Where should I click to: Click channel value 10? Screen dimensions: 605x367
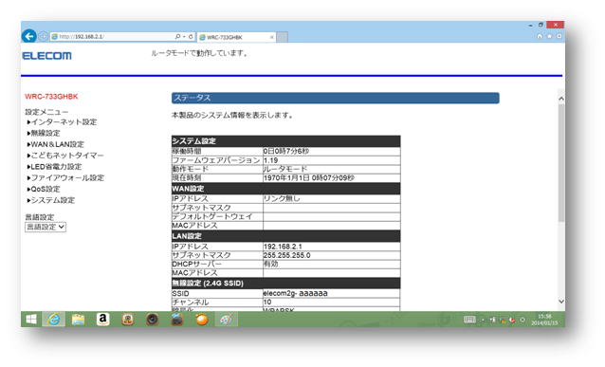tap(267, 303)
